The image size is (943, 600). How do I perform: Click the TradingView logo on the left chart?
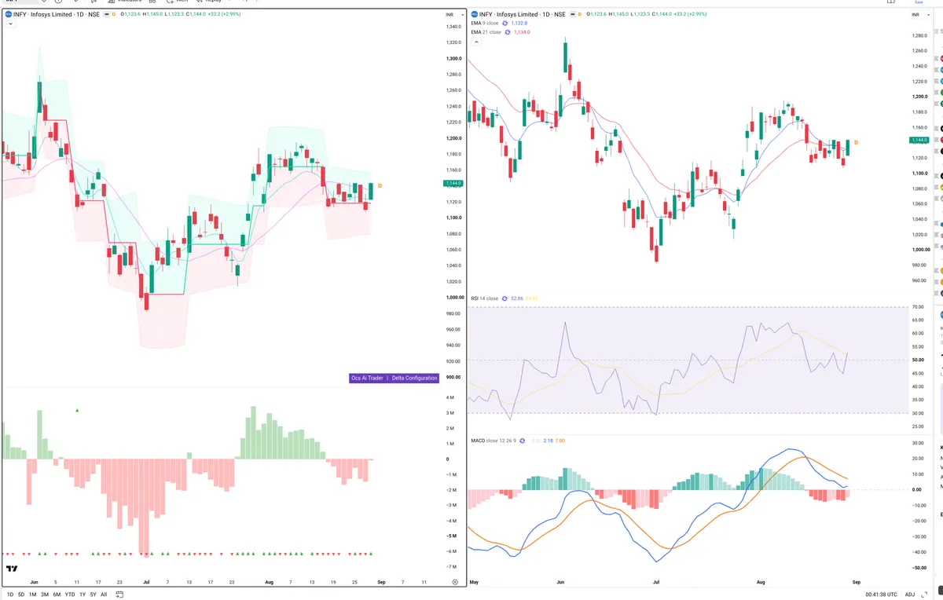click(12, 569)
